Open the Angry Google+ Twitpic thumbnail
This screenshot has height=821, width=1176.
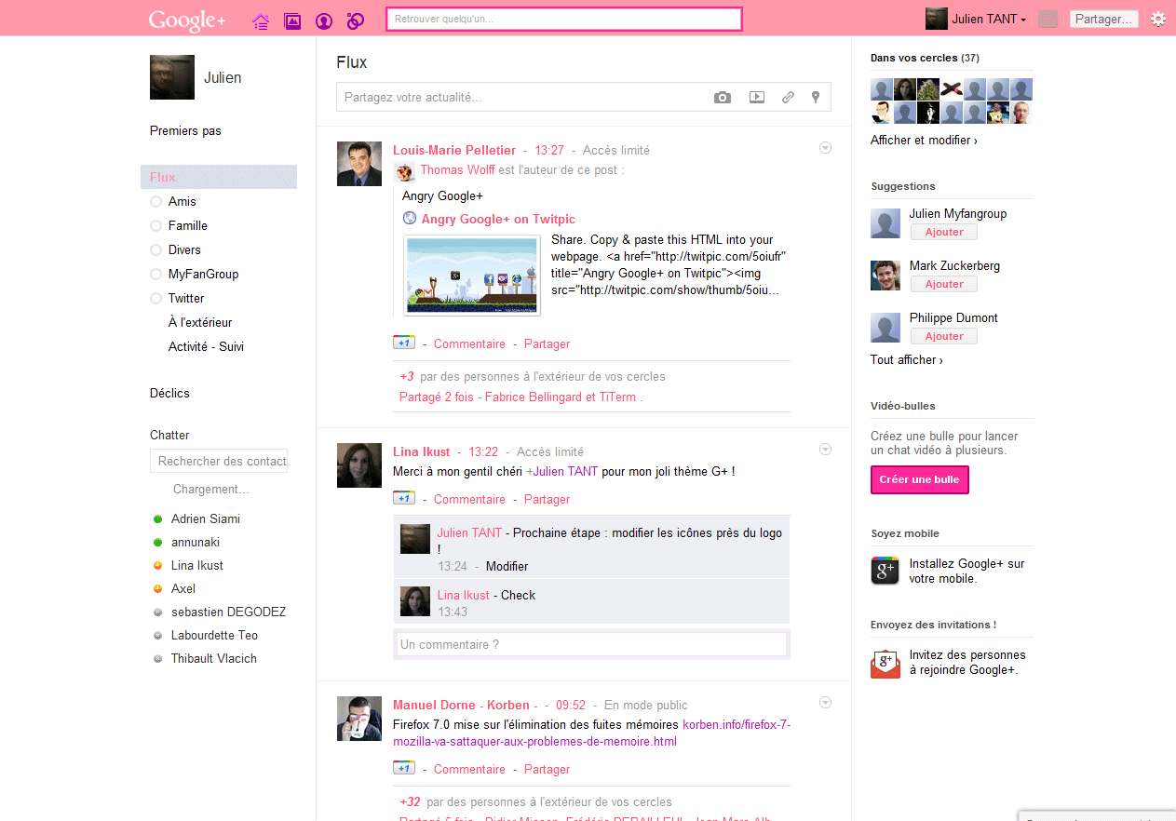click(x=472, y=276)
